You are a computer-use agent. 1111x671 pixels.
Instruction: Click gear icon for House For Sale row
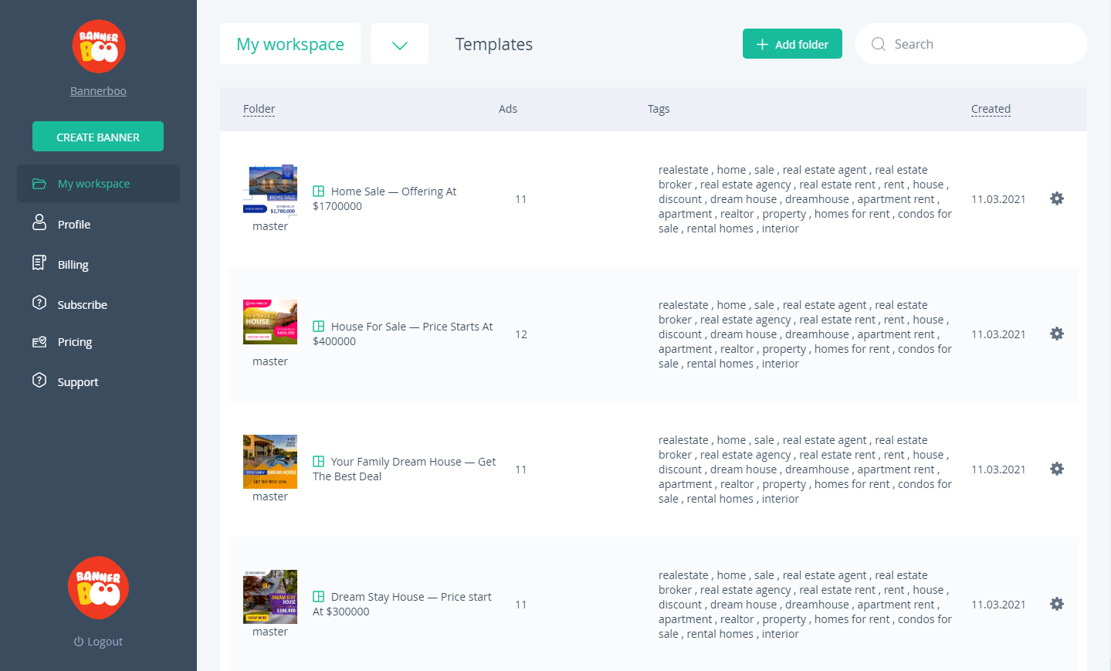coord(1056,334)
